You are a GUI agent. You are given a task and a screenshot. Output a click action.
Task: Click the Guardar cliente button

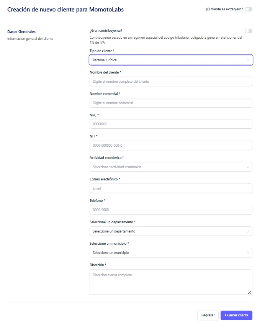pyautogui.click(x=236, y=315)
